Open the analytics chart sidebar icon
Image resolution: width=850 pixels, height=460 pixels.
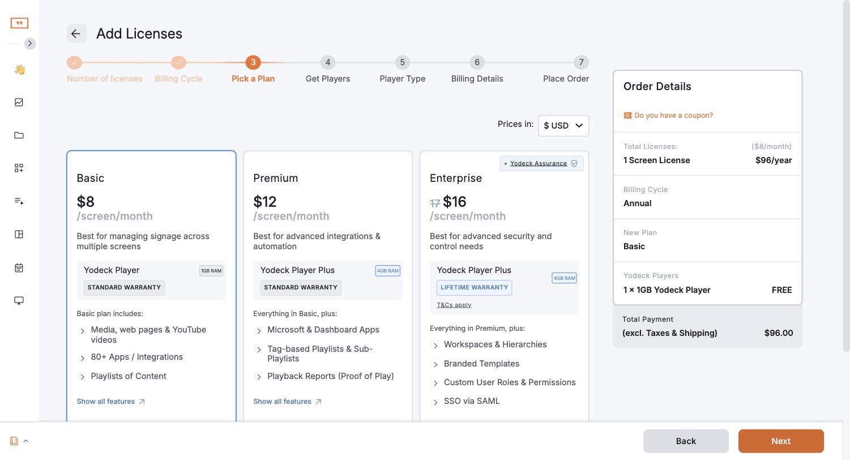pos(19,103)
